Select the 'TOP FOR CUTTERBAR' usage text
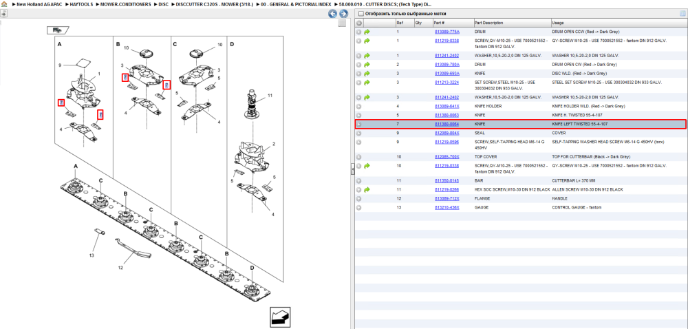688x329 pixels. (591, 157)
